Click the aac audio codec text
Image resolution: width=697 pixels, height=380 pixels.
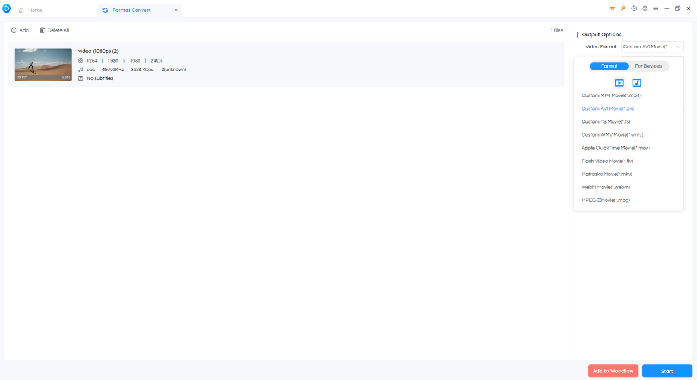(x=91, y=70)
